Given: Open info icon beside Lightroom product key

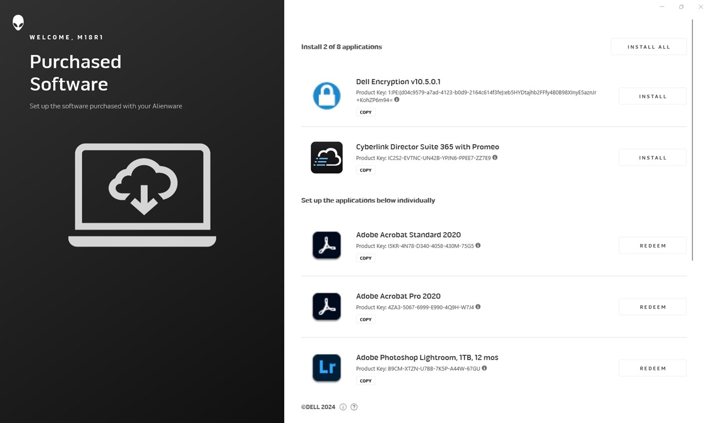Looking at the screenshot, I should tap(484, 368).
